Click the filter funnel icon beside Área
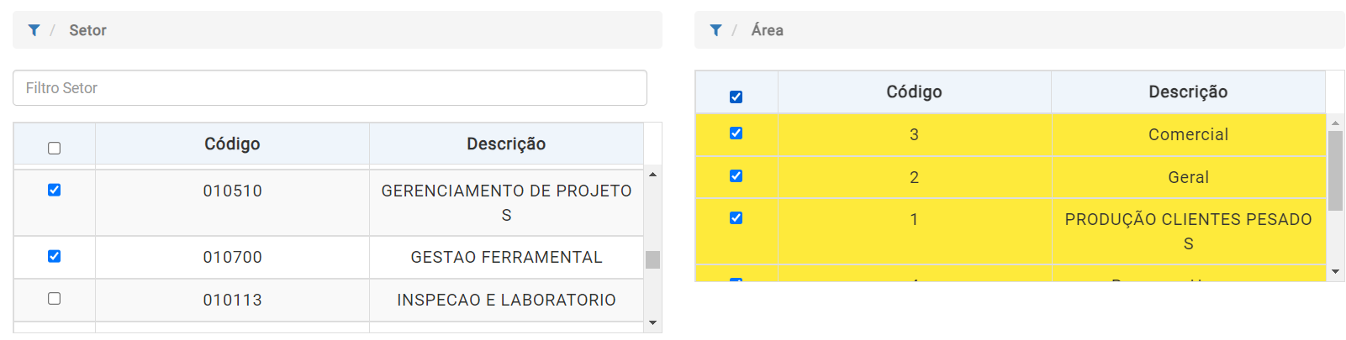Screen dimensions: 1346x340 [x=715, y=30]
